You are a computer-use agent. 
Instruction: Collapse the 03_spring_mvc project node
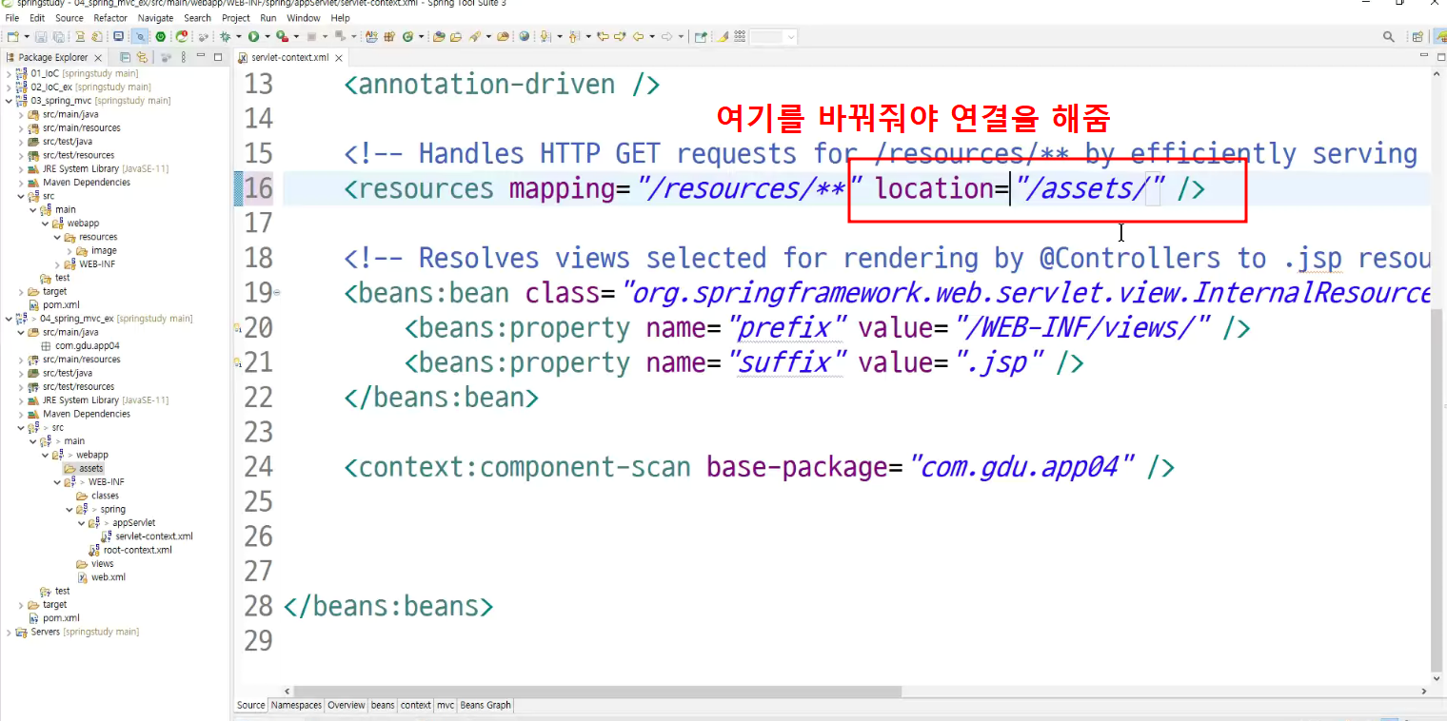click(10, 100)
